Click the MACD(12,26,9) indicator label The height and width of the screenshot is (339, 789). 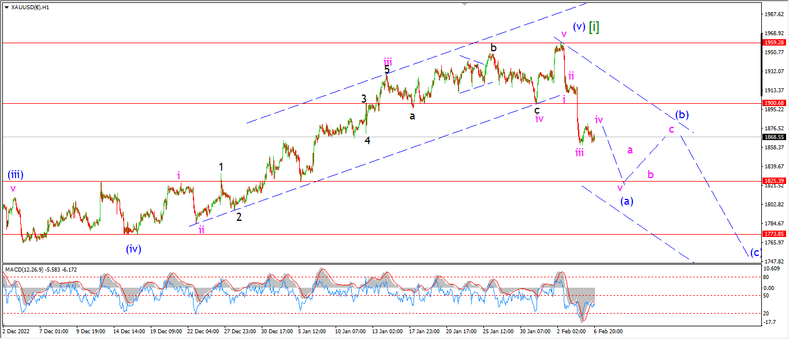(23, 269)
